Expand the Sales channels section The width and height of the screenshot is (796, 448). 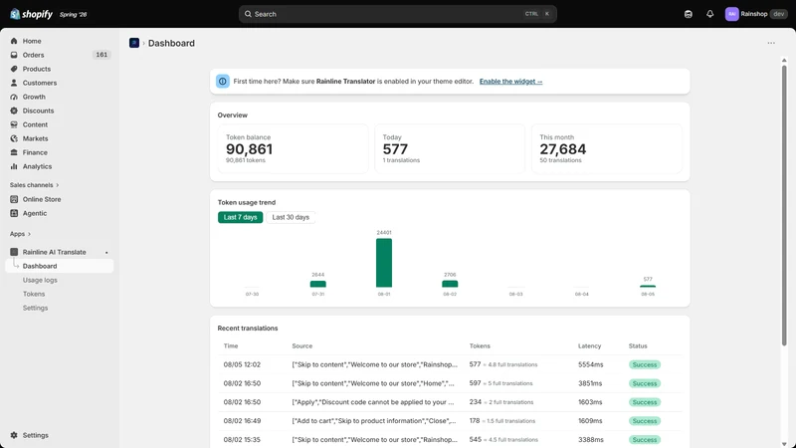coord(34,185)
